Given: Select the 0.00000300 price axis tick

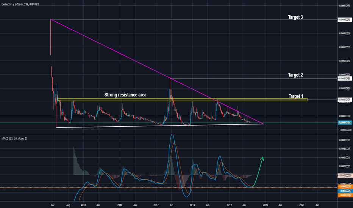Looking at the screenshot, I should point(345,47).
